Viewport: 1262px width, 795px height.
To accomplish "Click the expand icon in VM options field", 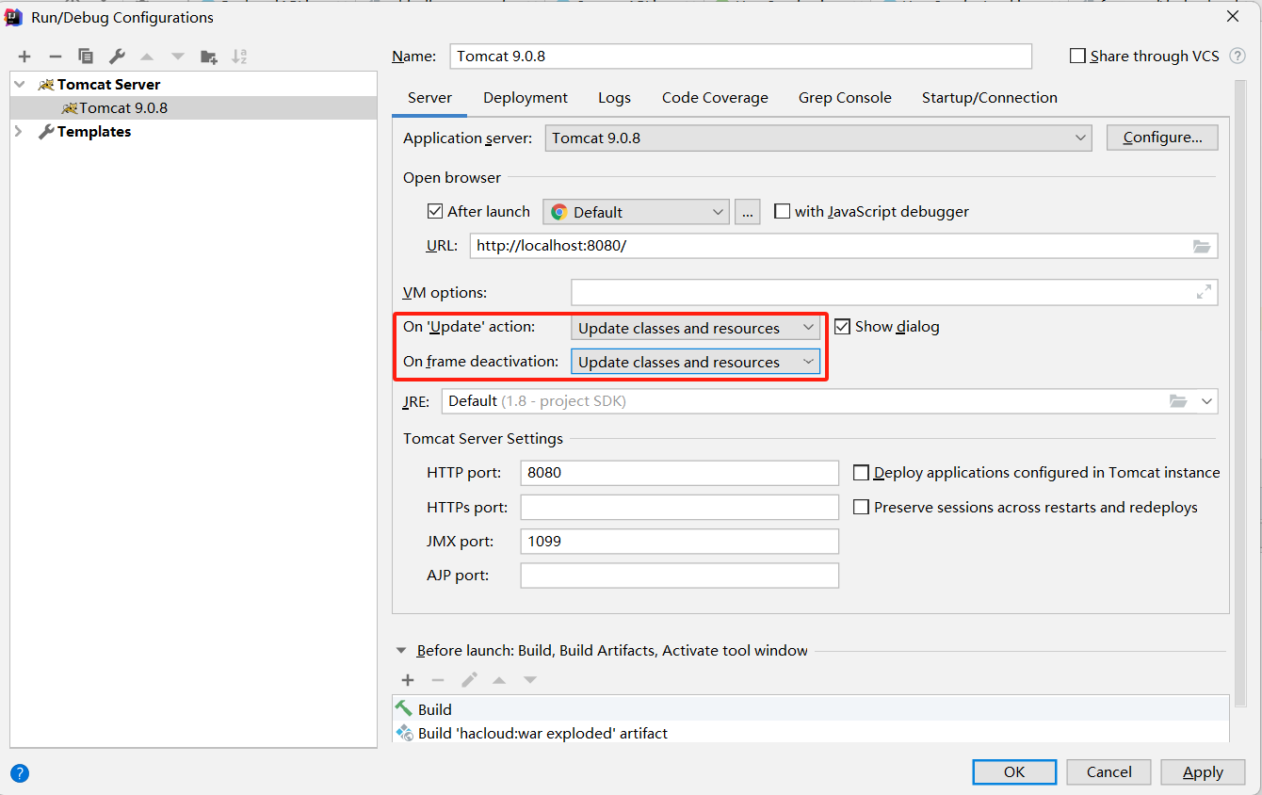I will click(x=1204, y=292).
